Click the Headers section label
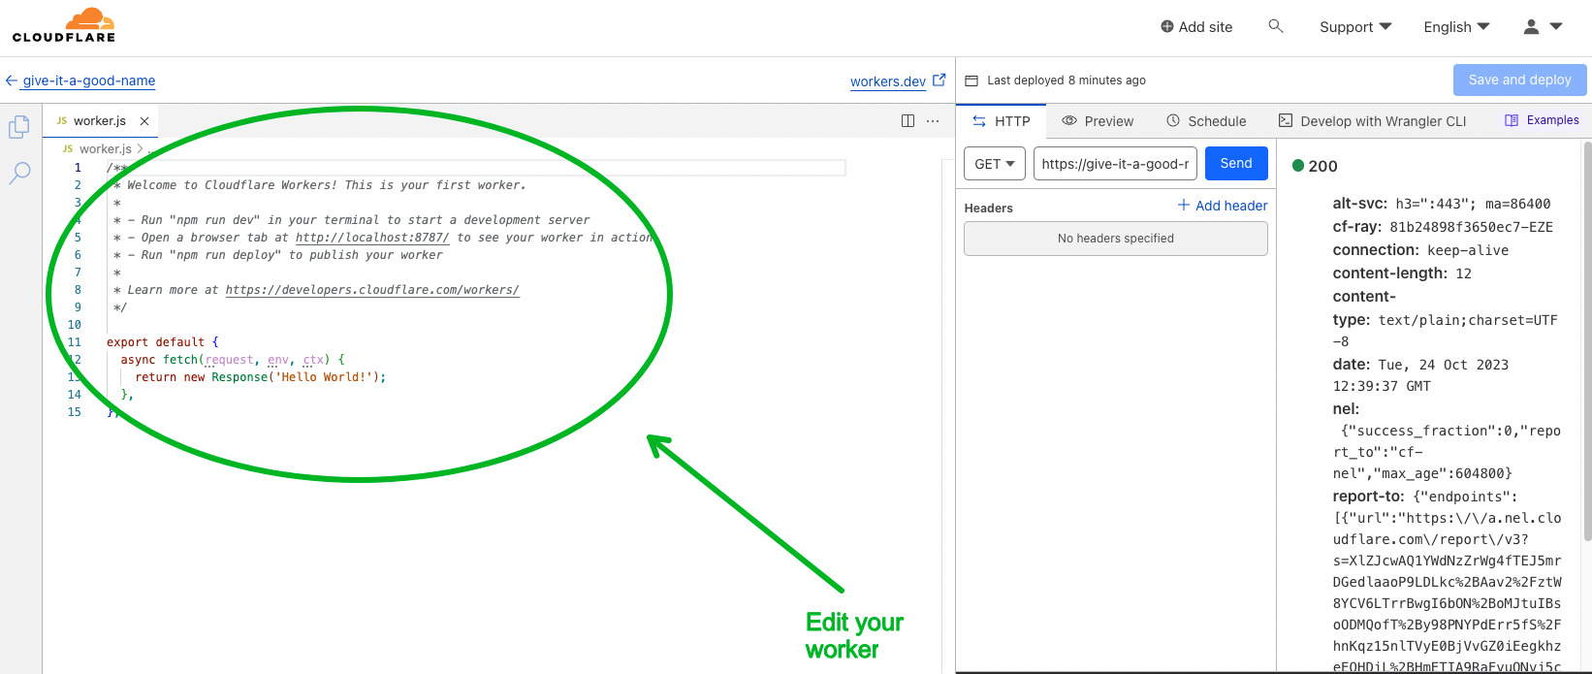The width and height of the screenshot is (1592, 674). [988, 209]
